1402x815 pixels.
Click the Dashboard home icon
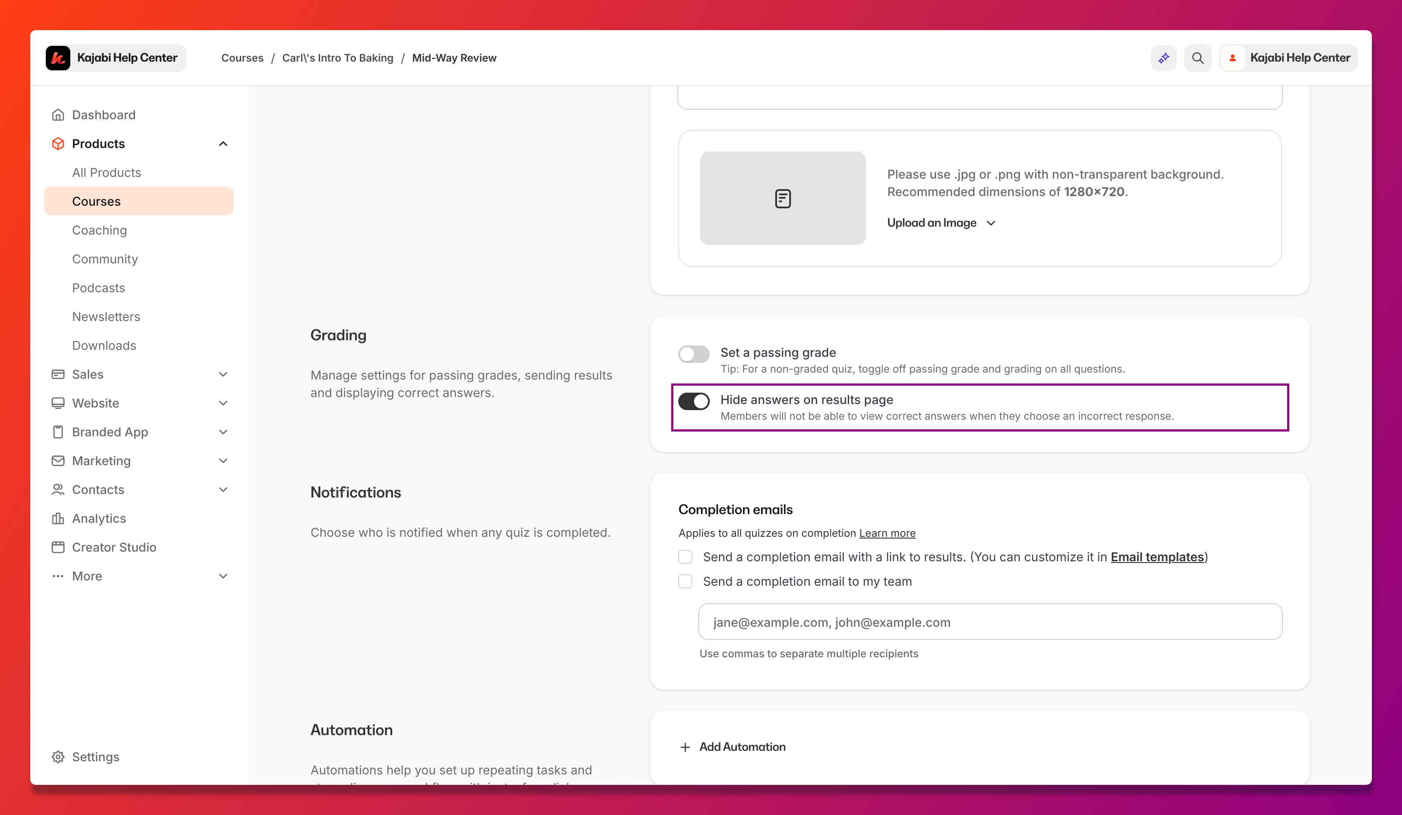coord(58,114)
